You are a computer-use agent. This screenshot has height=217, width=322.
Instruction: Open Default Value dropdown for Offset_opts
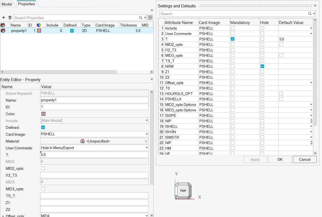coord(311,83)
